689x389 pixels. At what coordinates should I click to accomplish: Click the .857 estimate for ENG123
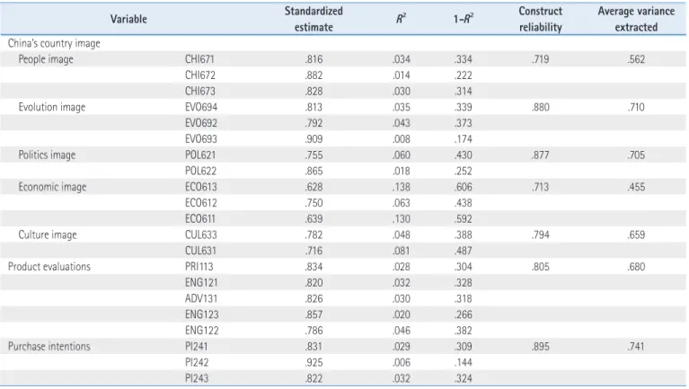click(x=314, y=314)
